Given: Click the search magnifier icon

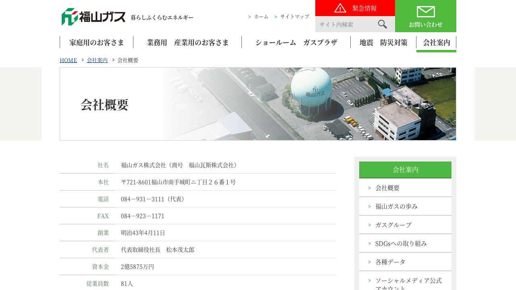Looking at the screenshot, I should (x=382, y=24).
